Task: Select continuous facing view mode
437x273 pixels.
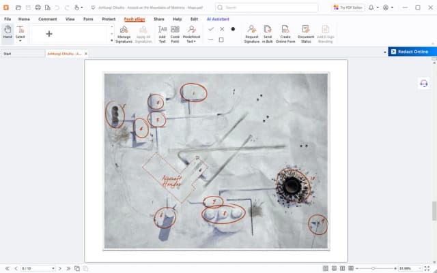Action: pyautogui.click(x=351, y=268)
